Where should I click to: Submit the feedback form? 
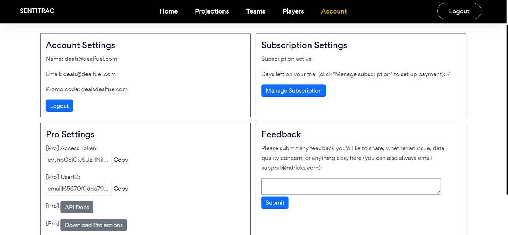click(275, 202)
